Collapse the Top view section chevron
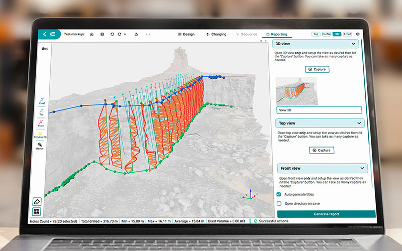Screen dimensions: 402x251 [x=359, y=123]
